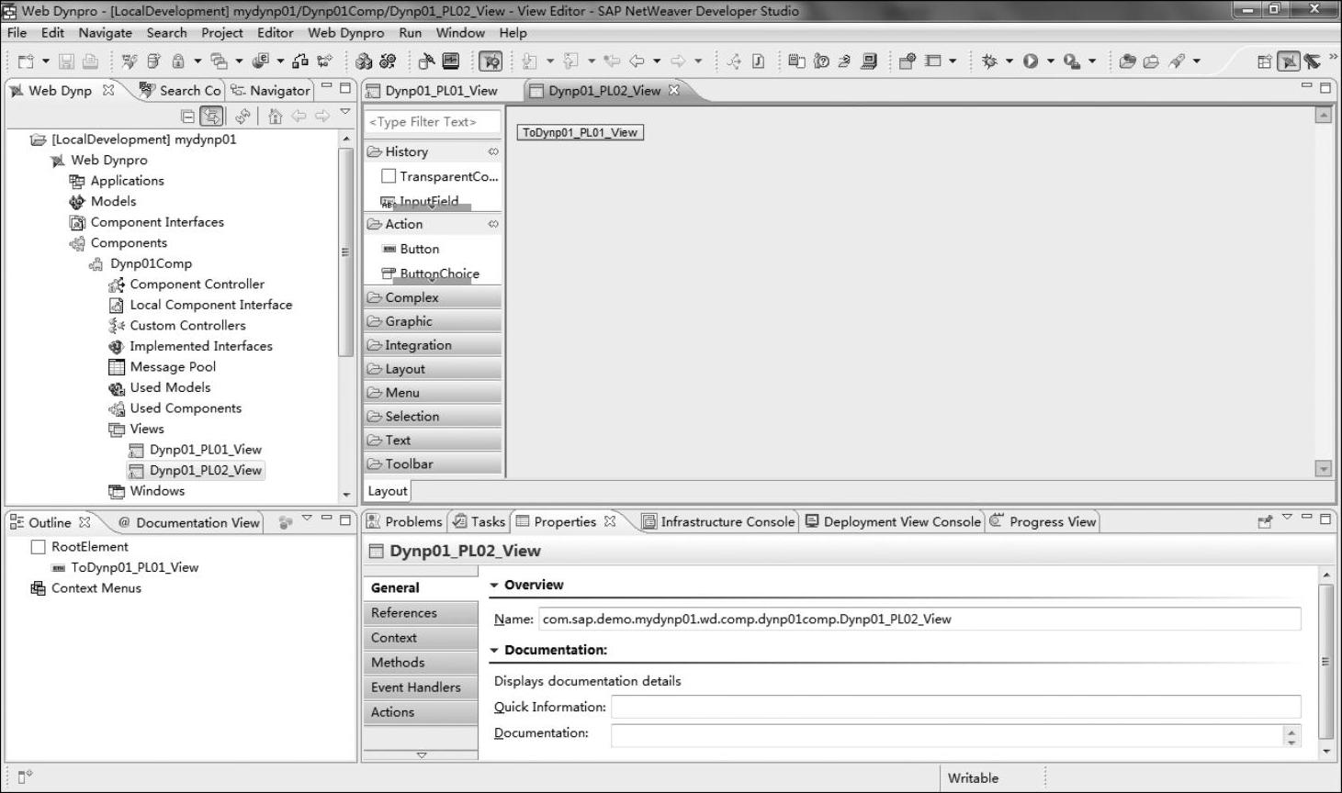Open the Problems tab
Image resolution: width=1342 pixels, height=793 pixels.
pyautogui.click(x=404, y=521)
